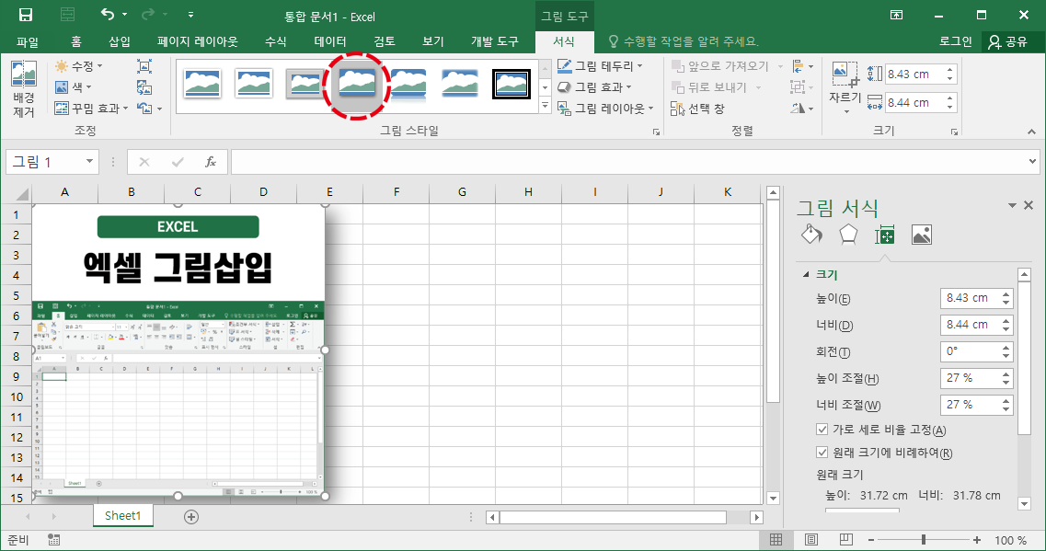Click the Rotate objects icon in 정렬 group
The image size is (1046, 551).
click(x=799, y=108)
